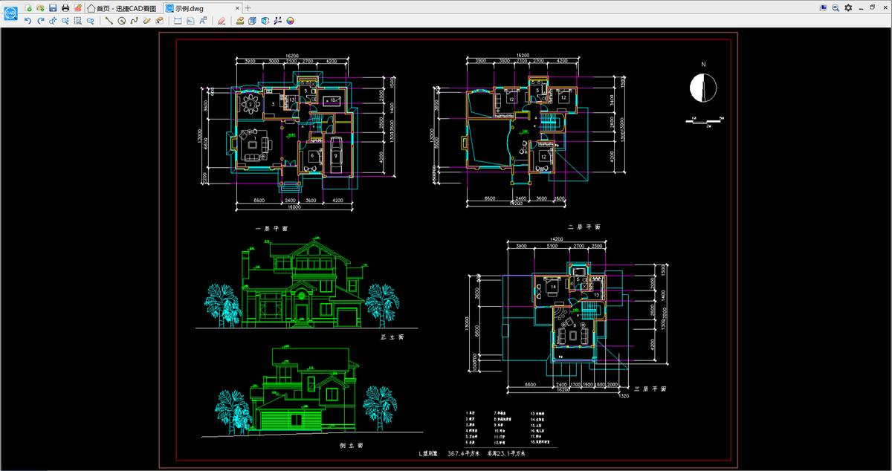Open the layers manager icon
Screen dimensions: 892x471
(240, 21)
